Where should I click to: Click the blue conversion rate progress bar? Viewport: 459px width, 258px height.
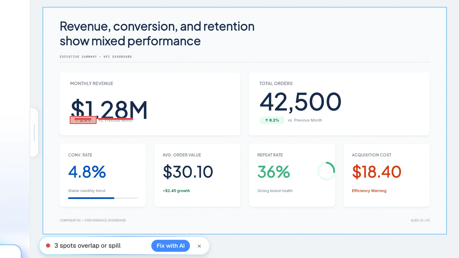103,198
